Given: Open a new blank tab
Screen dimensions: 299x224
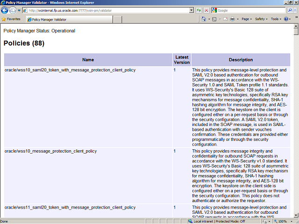Looking at the screenshot, I should click(x=117, y=20).
